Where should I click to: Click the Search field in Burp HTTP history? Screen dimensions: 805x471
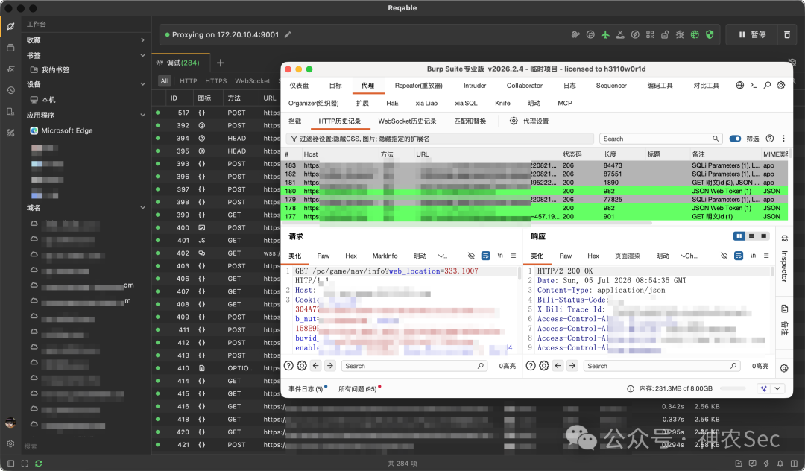tap(660, 139)
